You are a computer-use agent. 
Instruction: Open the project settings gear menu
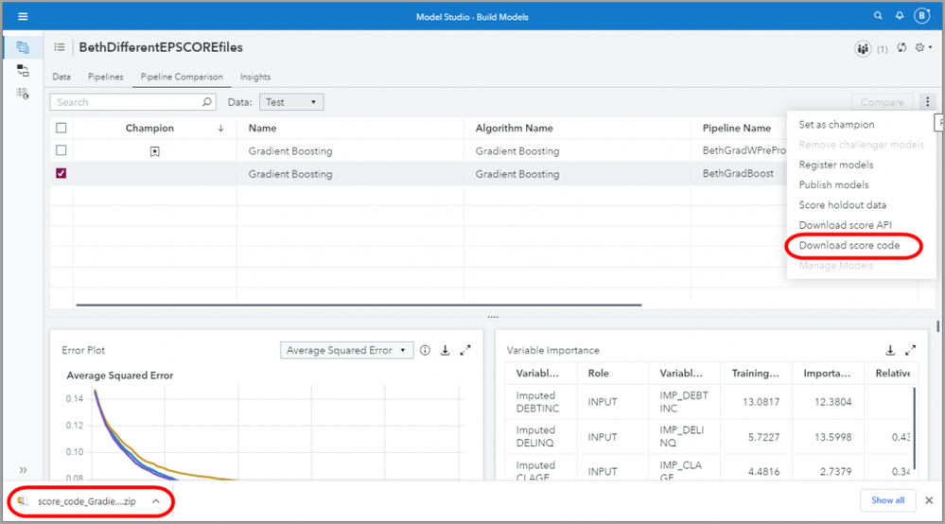922,47
